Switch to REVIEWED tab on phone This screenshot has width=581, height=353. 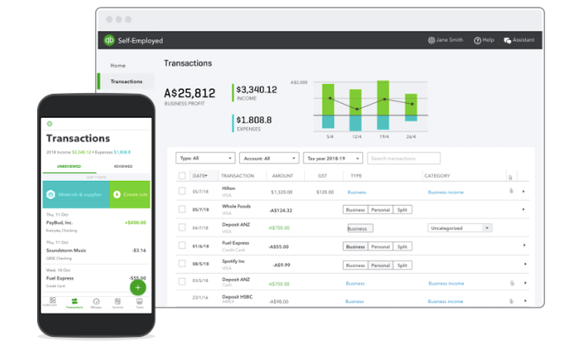click(x=123, y=166)
